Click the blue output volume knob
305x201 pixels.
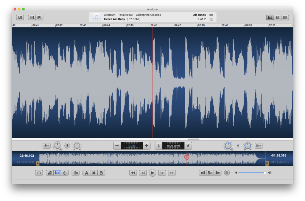click(x=228, y=146)
